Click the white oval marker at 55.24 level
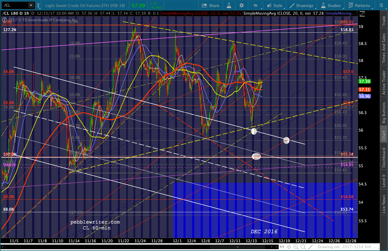The height and width of the screenshot is (251, 388). coord(256,156)
